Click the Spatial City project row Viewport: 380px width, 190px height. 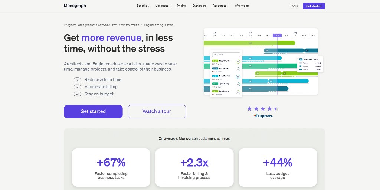pos(226,85)
